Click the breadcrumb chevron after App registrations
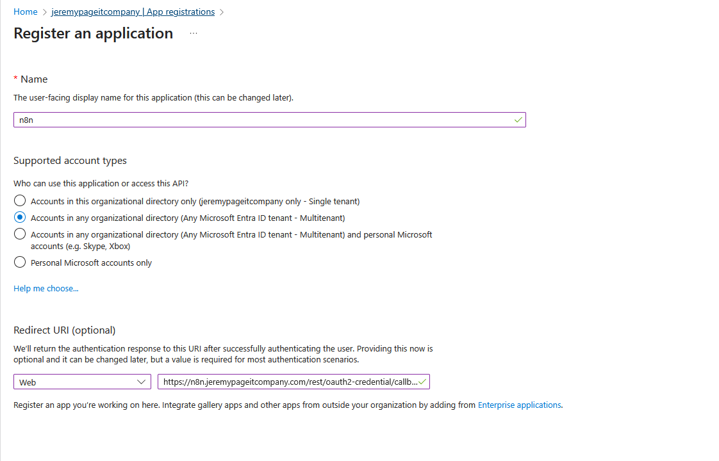Viewport: 719px width, 461px height. coord(222,12)
